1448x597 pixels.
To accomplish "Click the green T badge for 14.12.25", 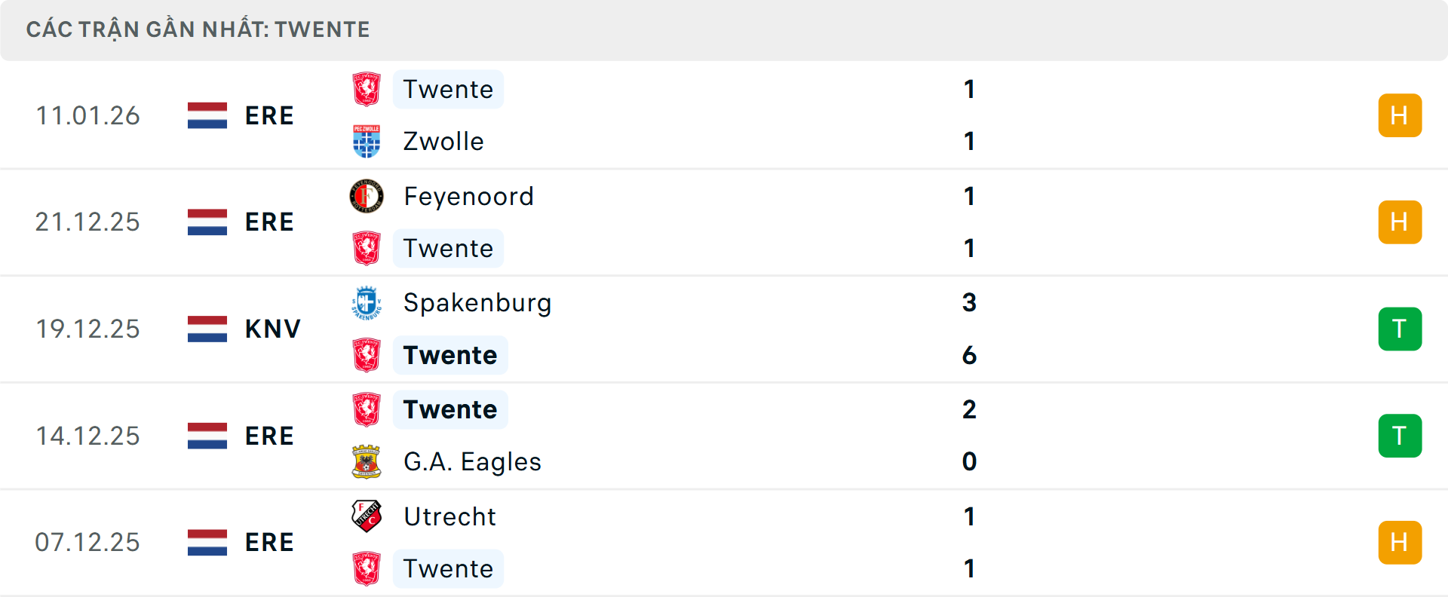I will click(x=1399, y=436).
